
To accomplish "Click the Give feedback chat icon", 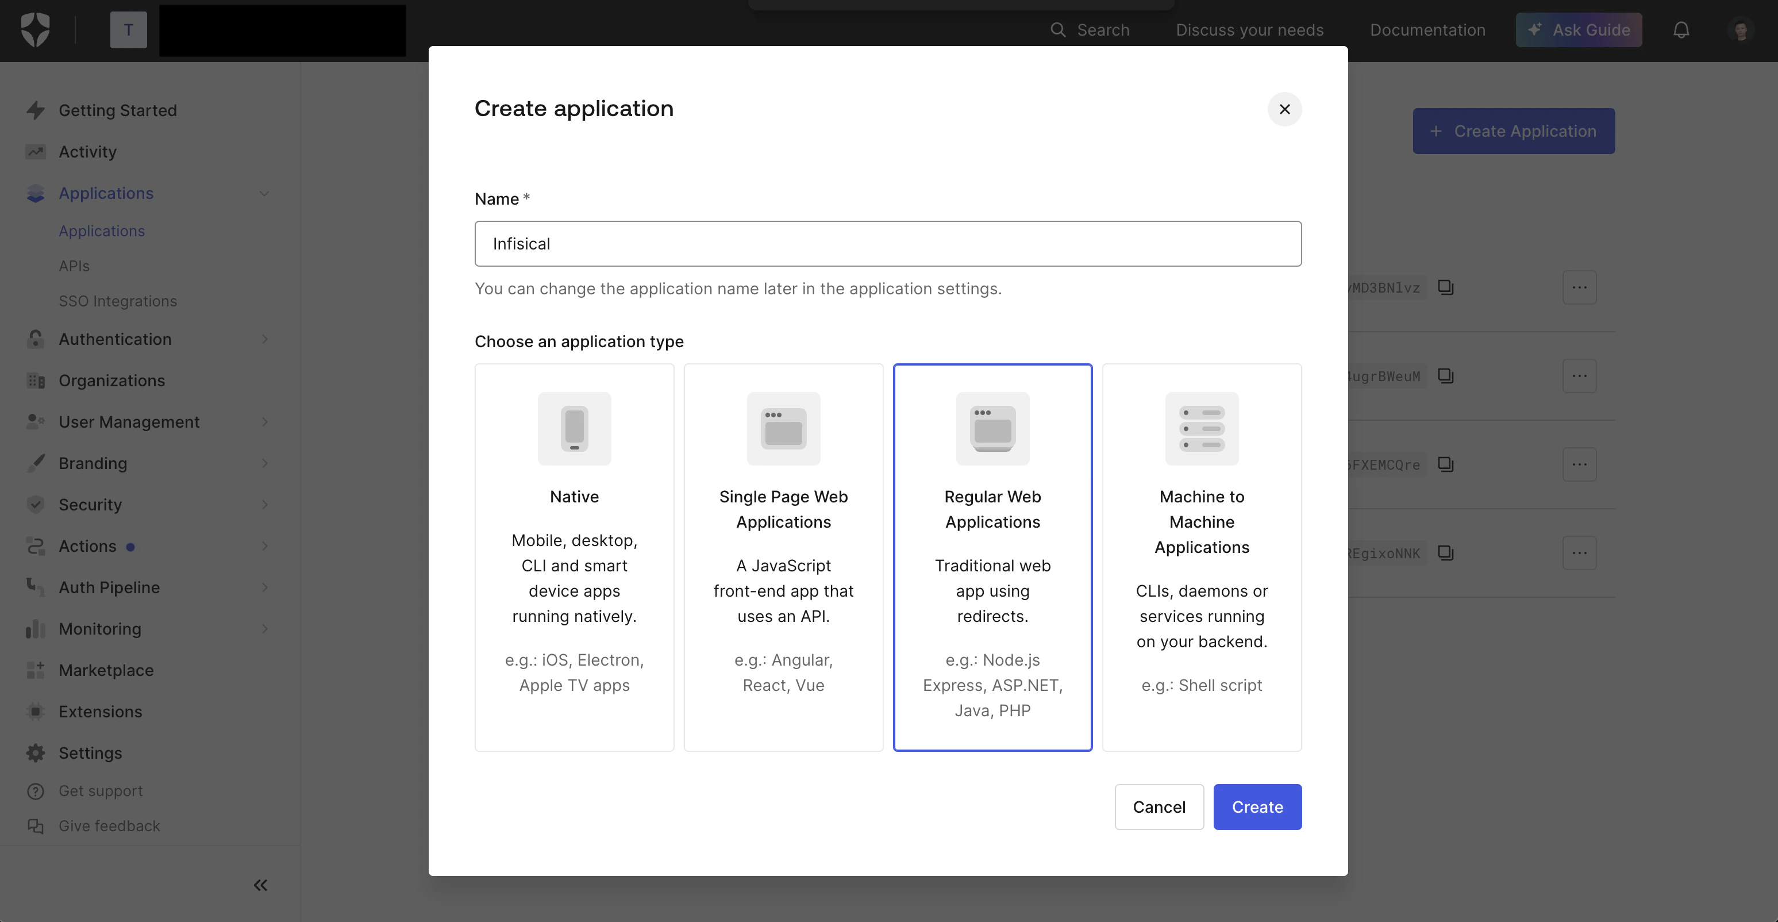I will (35, 826).
